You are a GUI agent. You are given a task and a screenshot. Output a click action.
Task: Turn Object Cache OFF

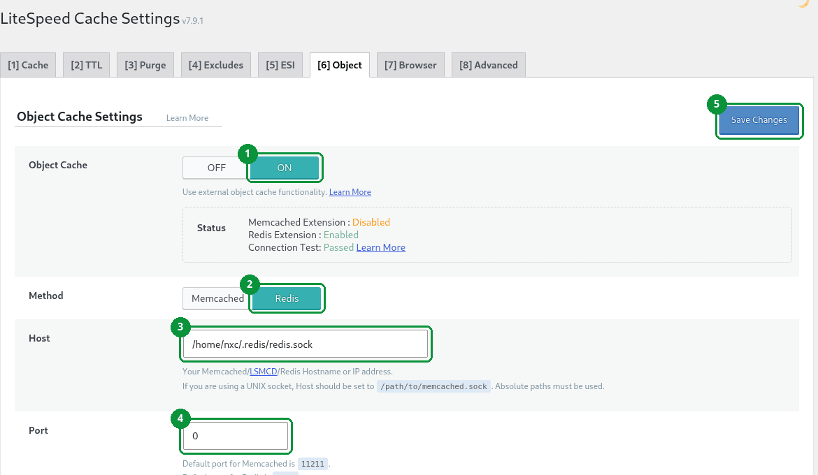click(x=216, y=168)
